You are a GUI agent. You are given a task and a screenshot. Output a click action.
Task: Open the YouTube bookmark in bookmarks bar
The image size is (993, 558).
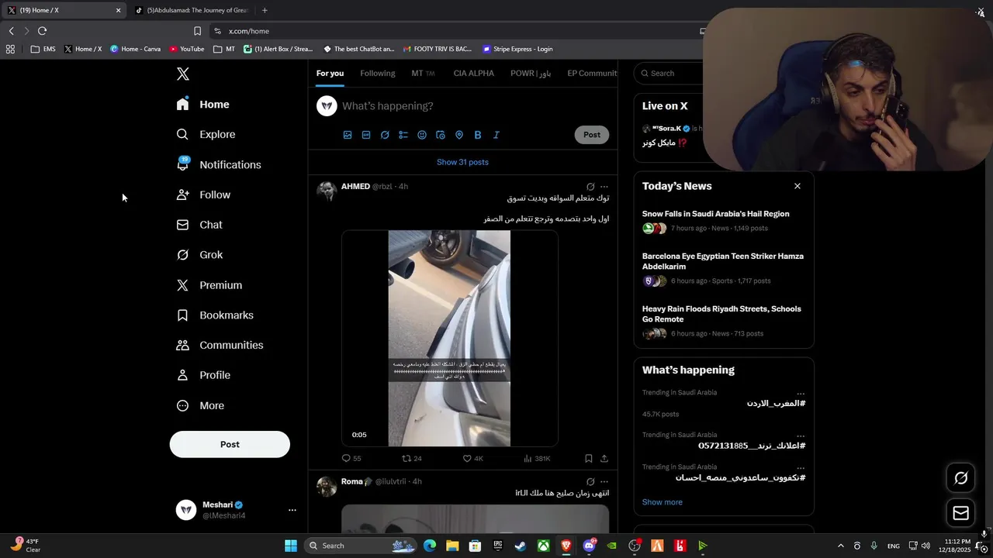(x=187, y=49)
